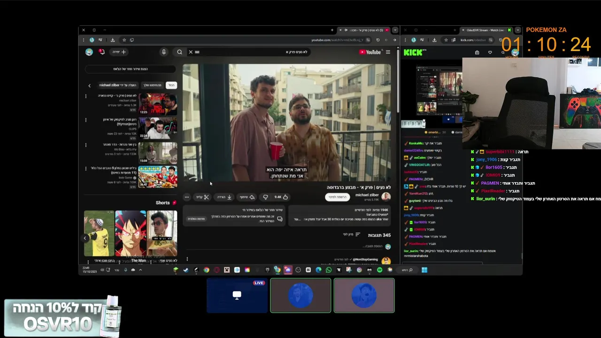Open michael zilber channel avatar
This screenshot has height=338, width=601.
[386, 197]
